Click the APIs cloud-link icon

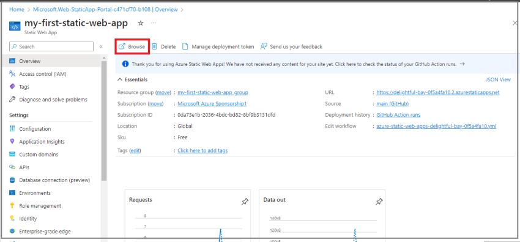pos(12,167)
